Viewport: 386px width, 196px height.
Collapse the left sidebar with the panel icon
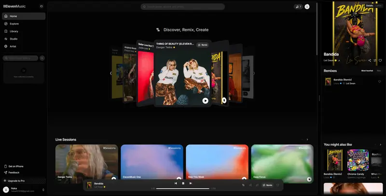click(41, 6)
